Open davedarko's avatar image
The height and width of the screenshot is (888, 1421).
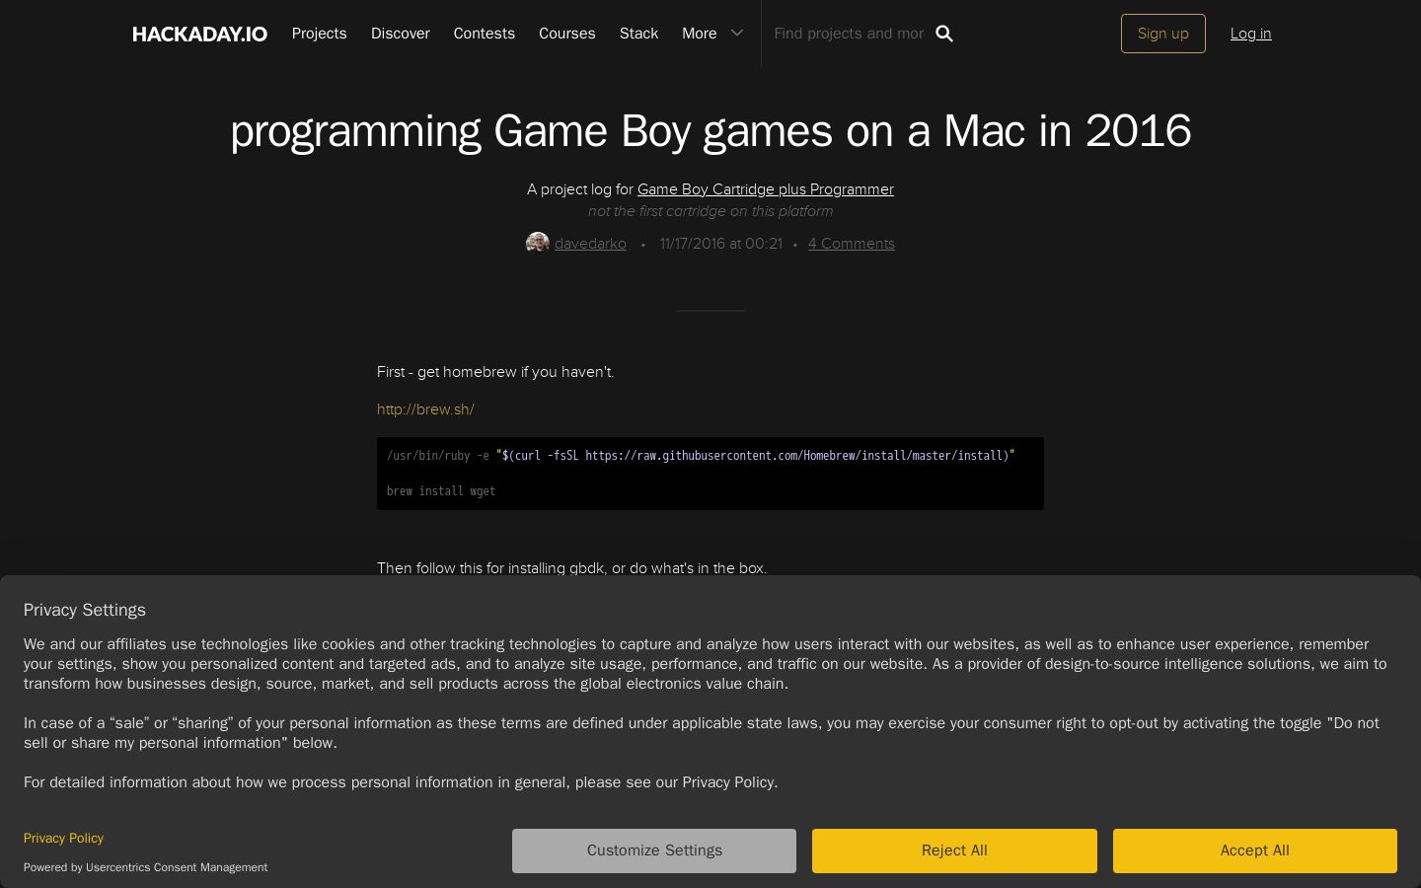pyautogui.click(x=538, y=244)
